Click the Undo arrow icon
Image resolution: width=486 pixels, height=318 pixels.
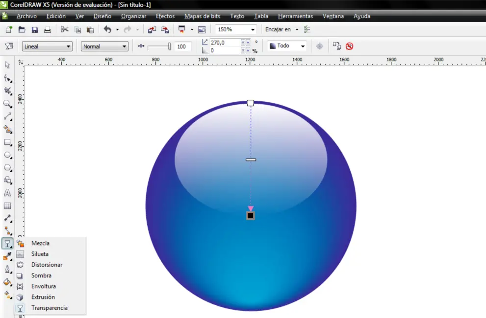pos(107,30)
